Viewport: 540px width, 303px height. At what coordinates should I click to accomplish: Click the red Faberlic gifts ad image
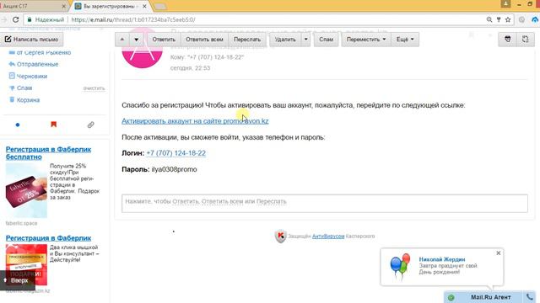26,264
